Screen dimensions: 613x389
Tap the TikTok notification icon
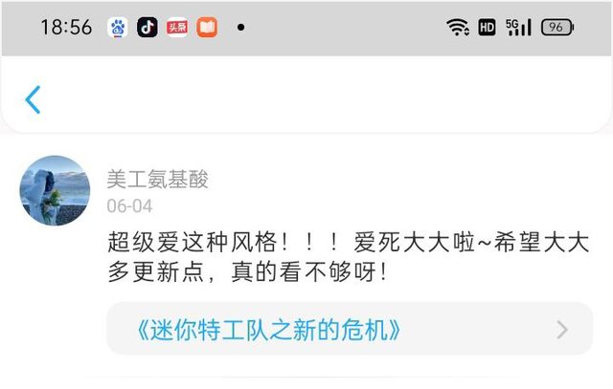point(148,28)
